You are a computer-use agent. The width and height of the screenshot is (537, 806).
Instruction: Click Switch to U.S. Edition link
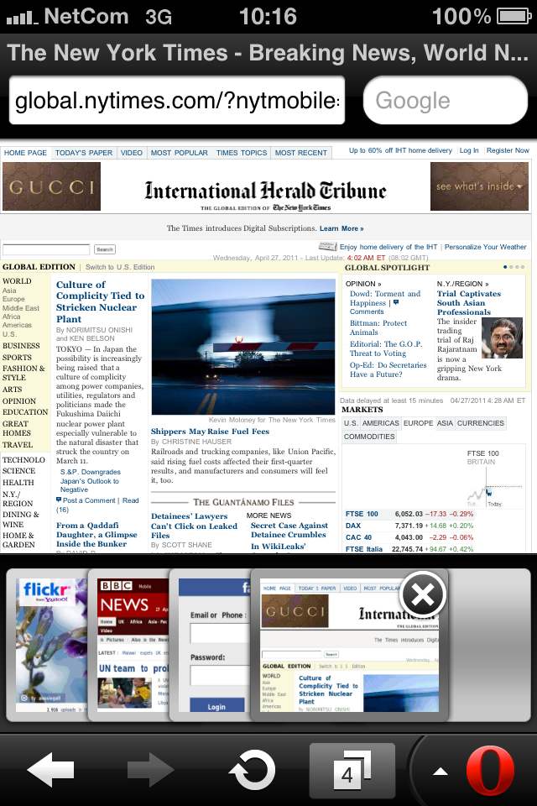click(x=120, y=267)
